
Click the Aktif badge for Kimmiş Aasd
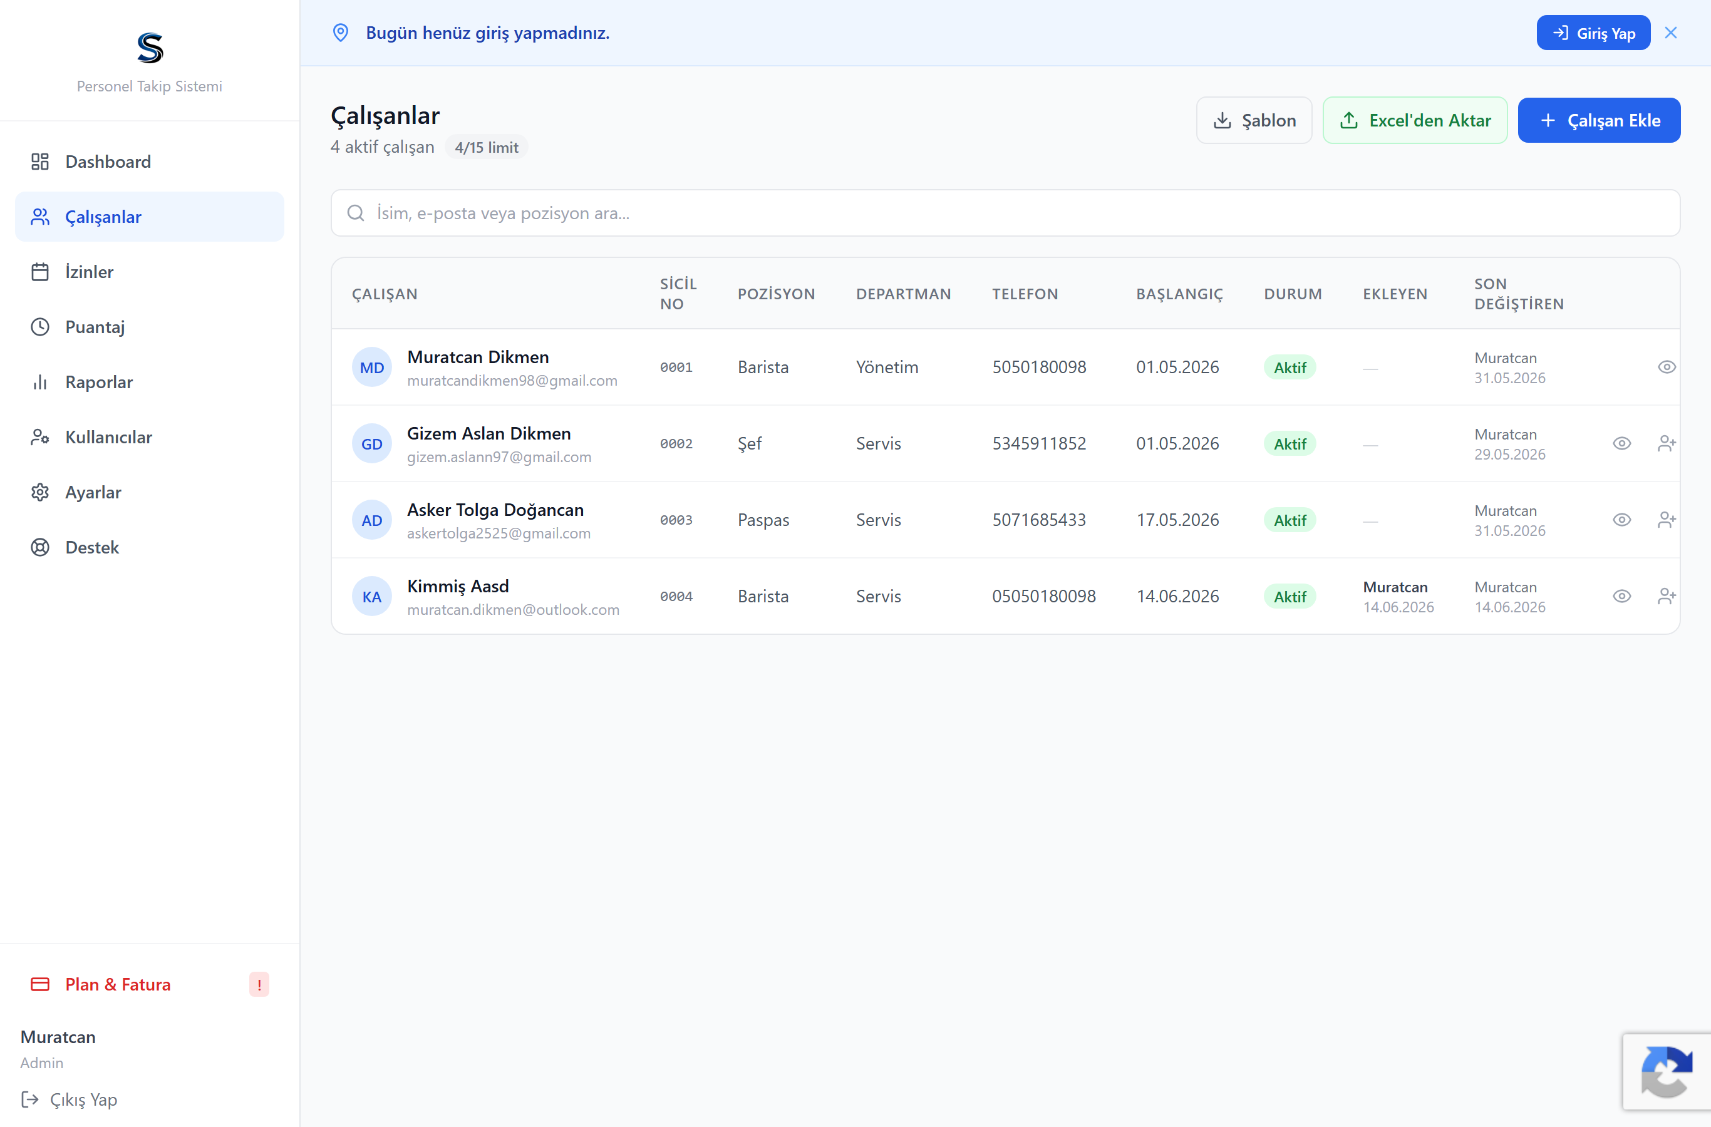1290,596
